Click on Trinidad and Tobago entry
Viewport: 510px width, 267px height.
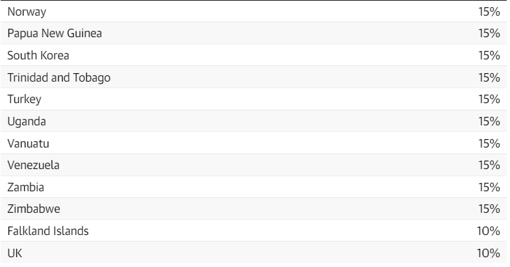pos(59,78)
